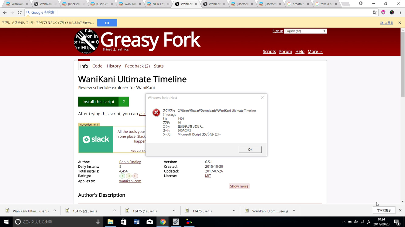405x227 pixels.
Task: Expand options for 13475 (2).user.js download
Action: click(x=115, y=211)
